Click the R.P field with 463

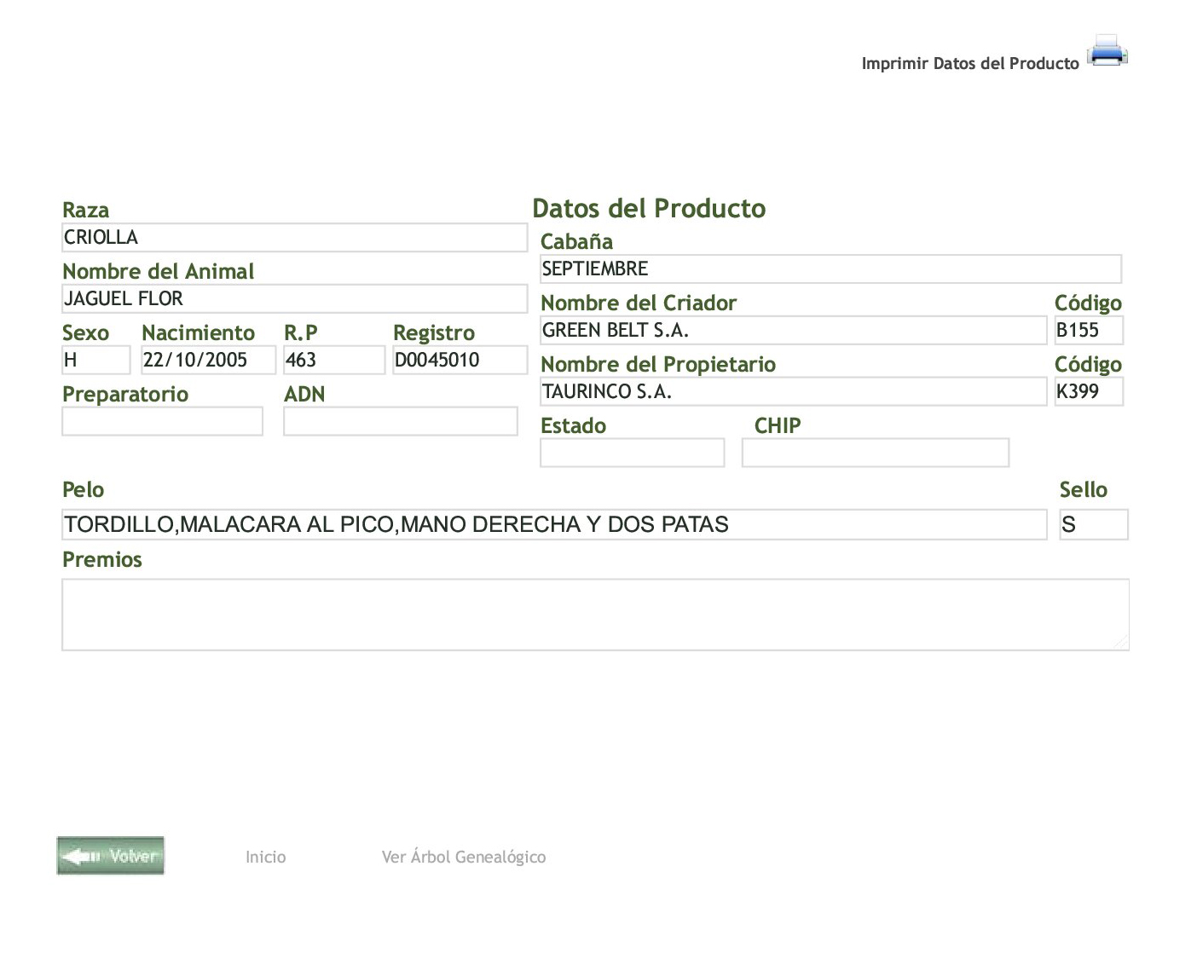click(x=333, y=361)
